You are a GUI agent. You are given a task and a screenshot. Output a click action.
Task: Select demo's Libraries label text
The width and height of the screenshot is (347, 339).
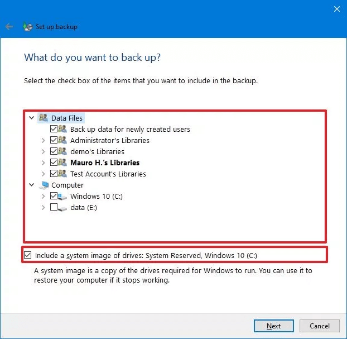(98, 151)
